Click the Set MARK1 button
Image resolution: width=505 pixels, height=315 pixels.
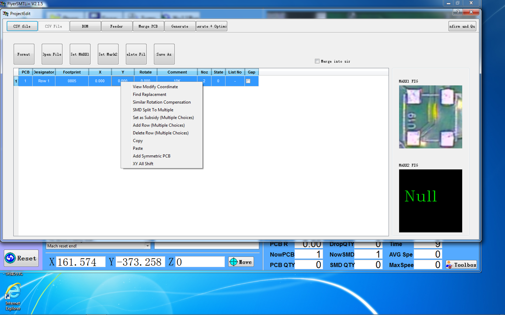pos(80,54)
